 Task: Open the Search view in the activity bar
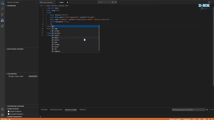[x=2, y=9]
